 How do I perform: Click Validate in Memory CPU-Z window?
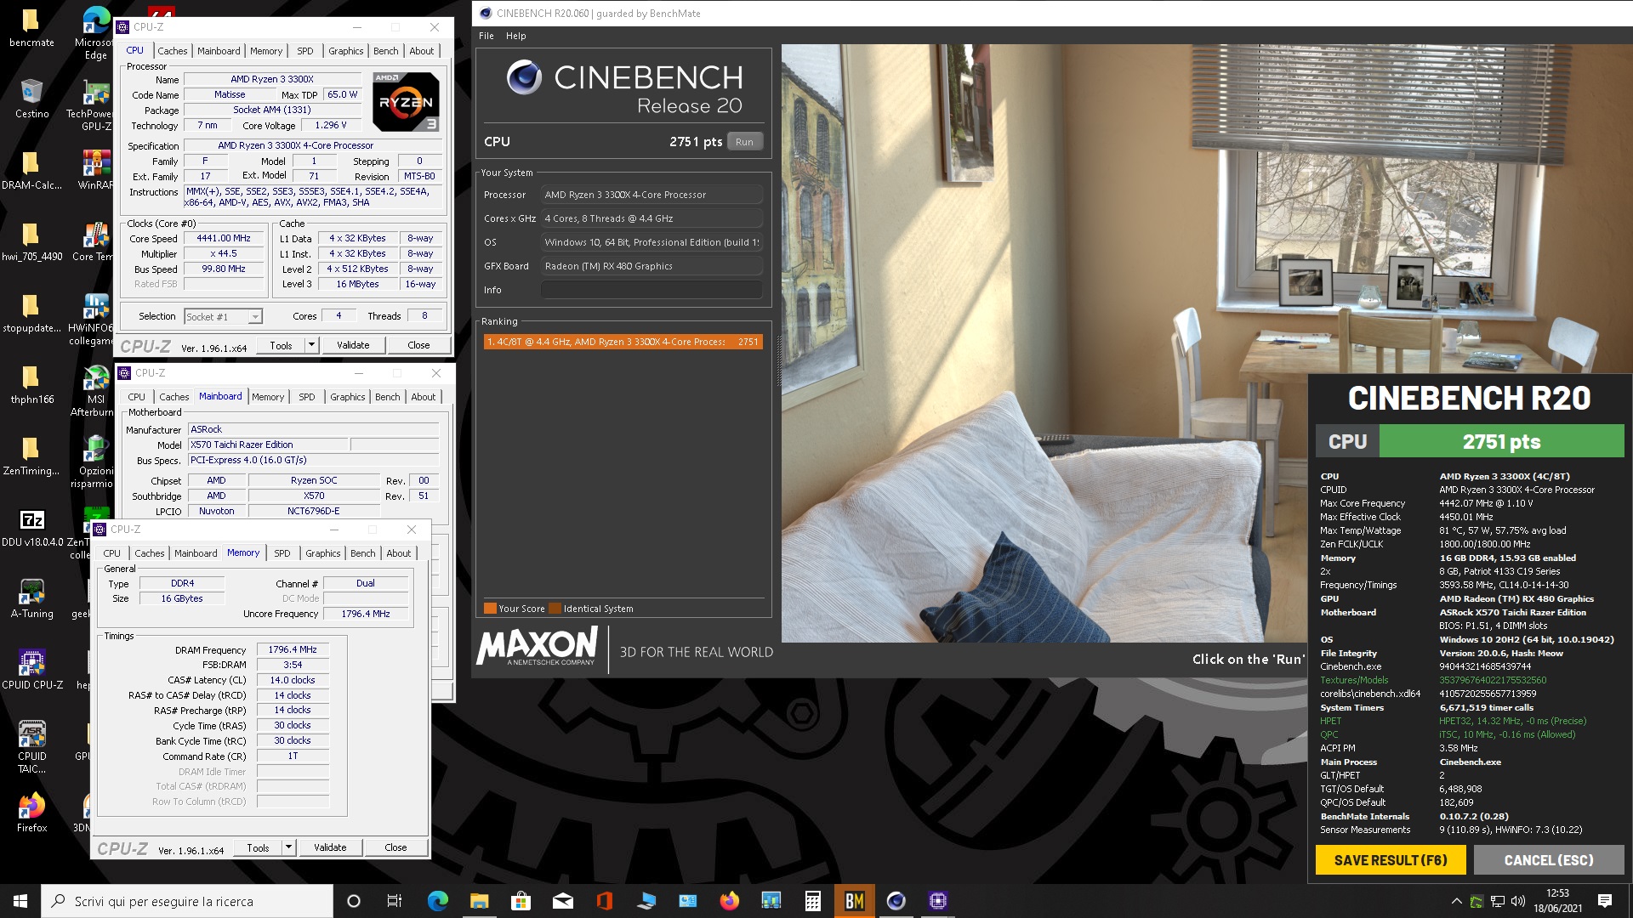pyautogui.click(x=330, y=847)
